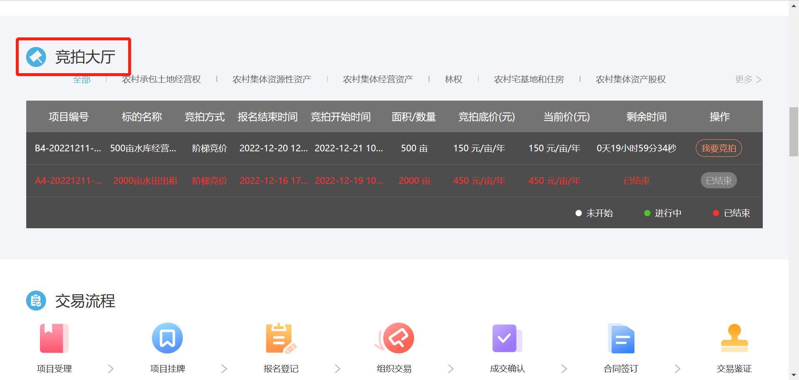Click the 交易流程 clipboard icon

coord(36,301)
